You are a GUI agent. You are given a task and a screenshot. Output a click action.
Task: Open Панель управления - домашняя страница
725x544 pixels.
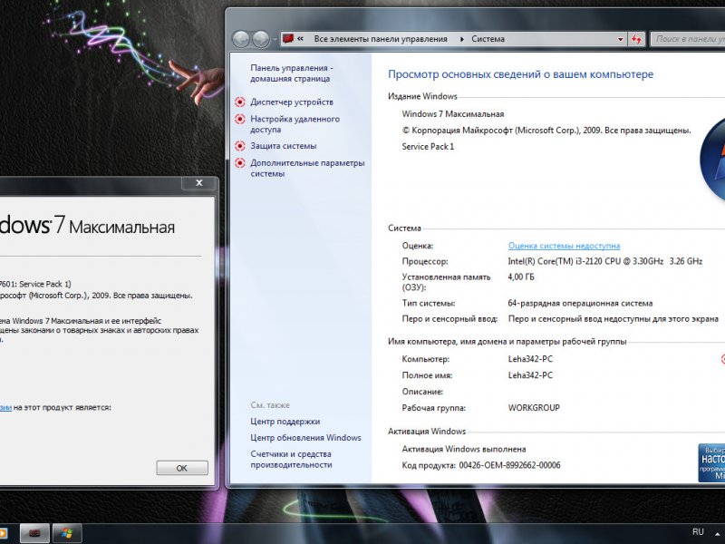pos(292,73)
